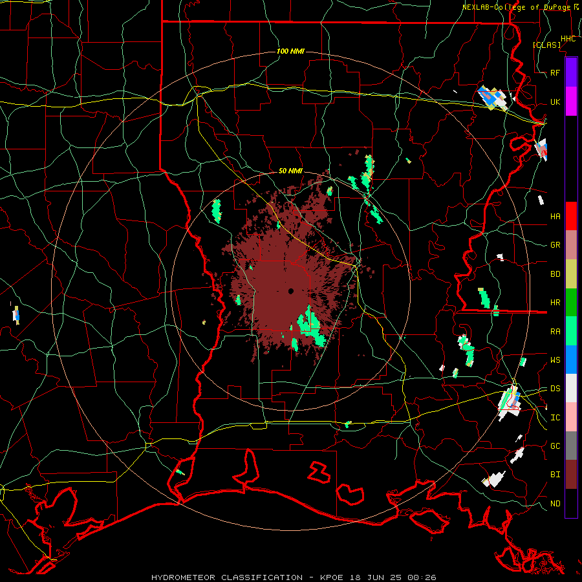582x582 pixels.
Task: Pick the light pink IC ice crystals swatch
Action: pos(571,417)
